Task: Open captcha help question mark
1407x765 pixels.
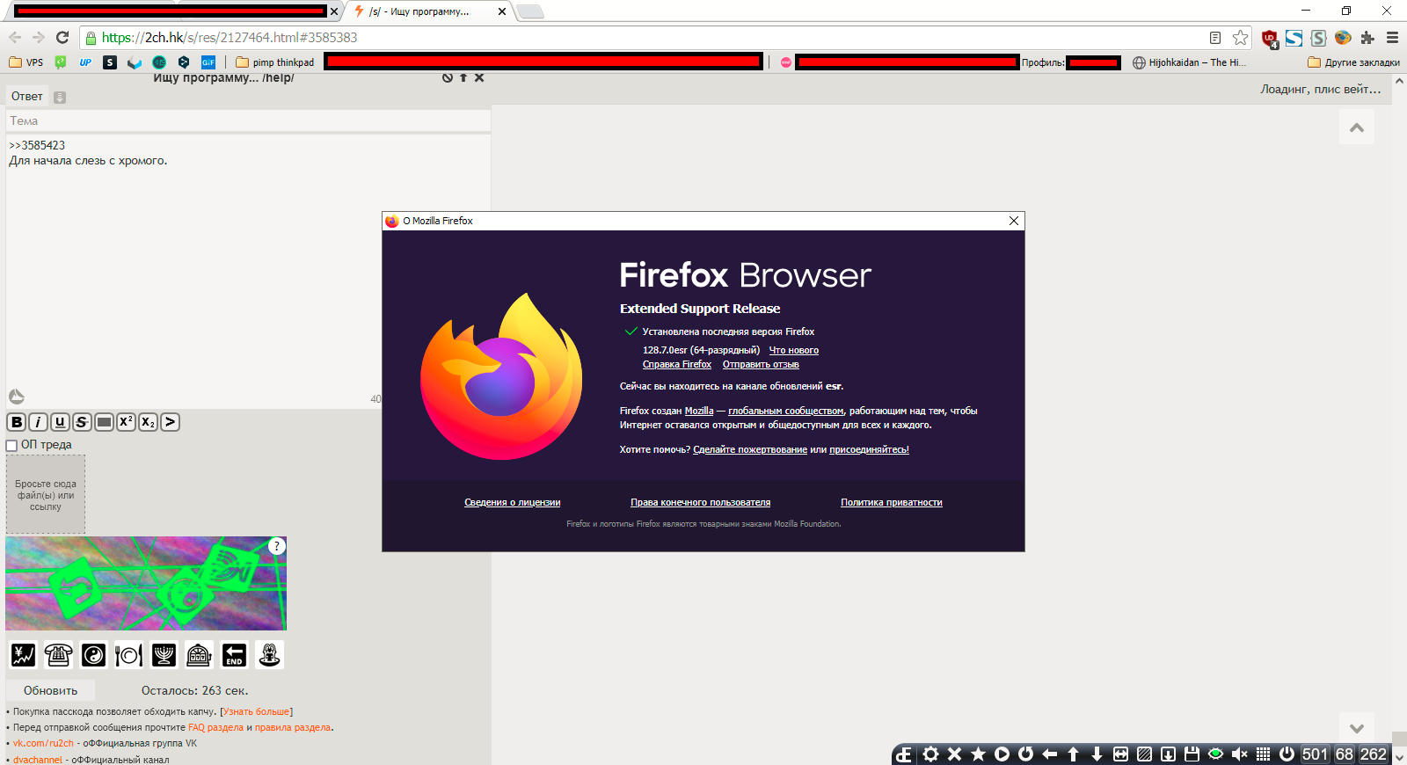Action: pos(277,546)
